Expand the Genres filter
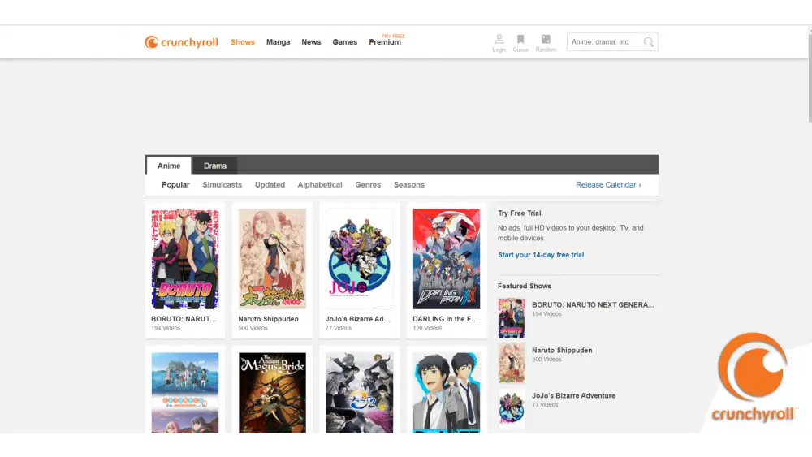This screenshot has height=457, width=812. coord(368,185)
